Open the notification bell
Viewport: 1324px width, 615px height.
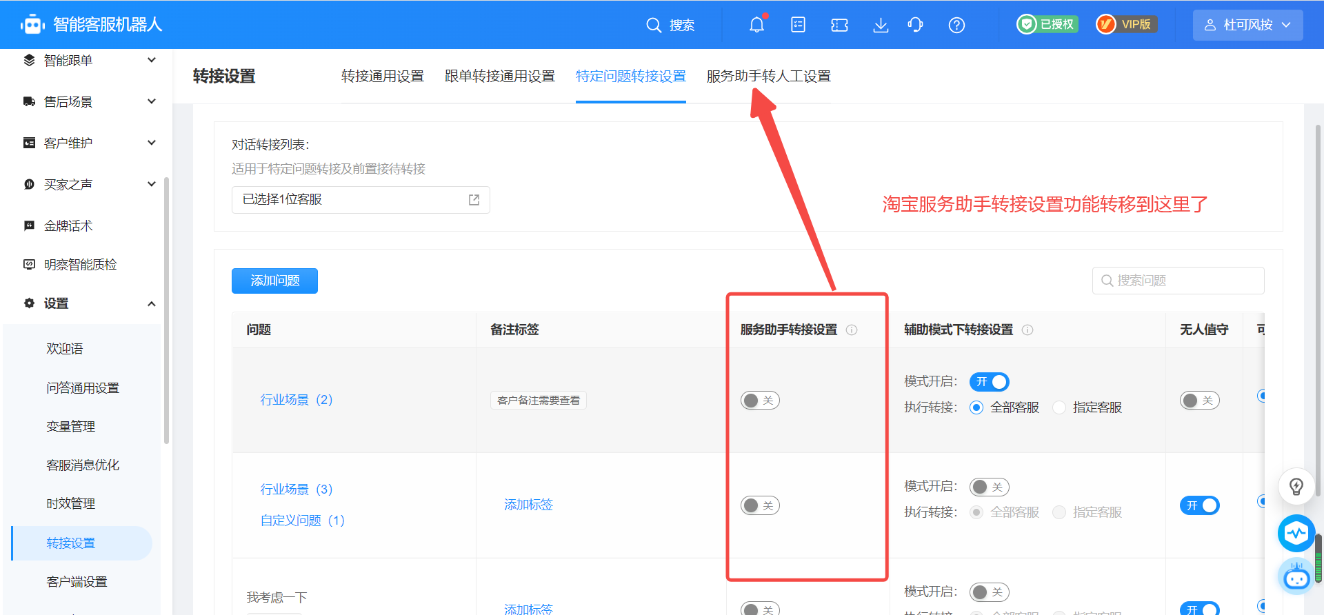point(757,25)
